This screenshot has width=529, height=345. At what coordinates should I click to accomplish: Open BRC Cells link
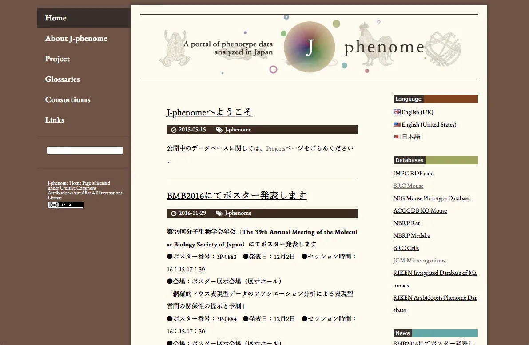coord(406,248)
